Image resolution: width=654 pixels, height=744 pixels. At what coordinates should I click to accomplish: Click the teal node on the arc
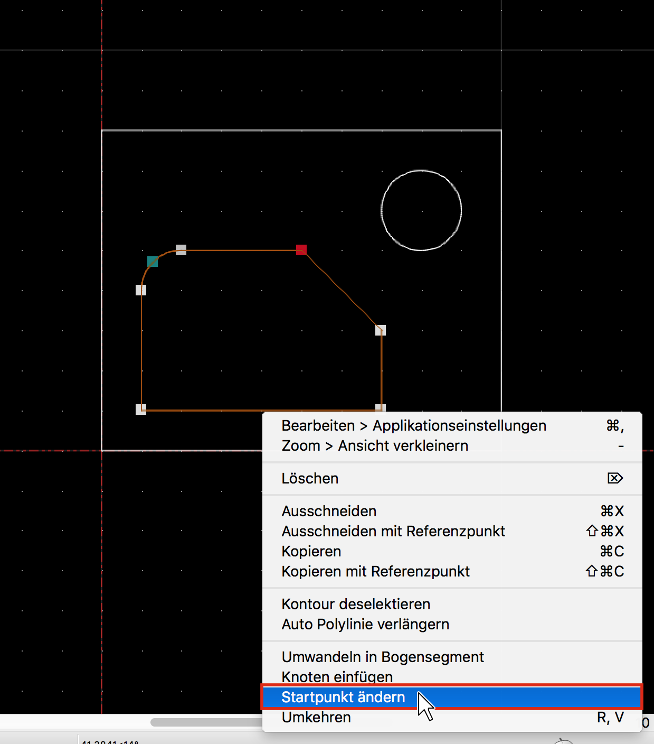coord(153,262)
